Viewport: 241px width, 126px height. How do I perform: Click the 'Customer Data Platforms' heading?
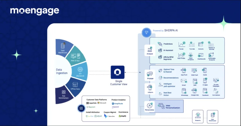(96, 100)
